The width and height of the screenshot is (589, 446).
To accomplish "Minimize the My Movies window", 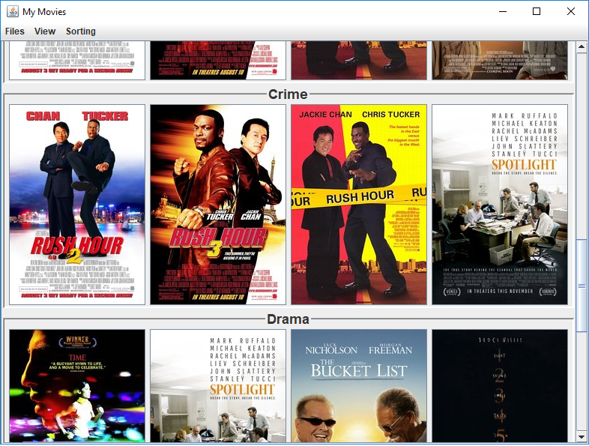I will pos(503,12).
